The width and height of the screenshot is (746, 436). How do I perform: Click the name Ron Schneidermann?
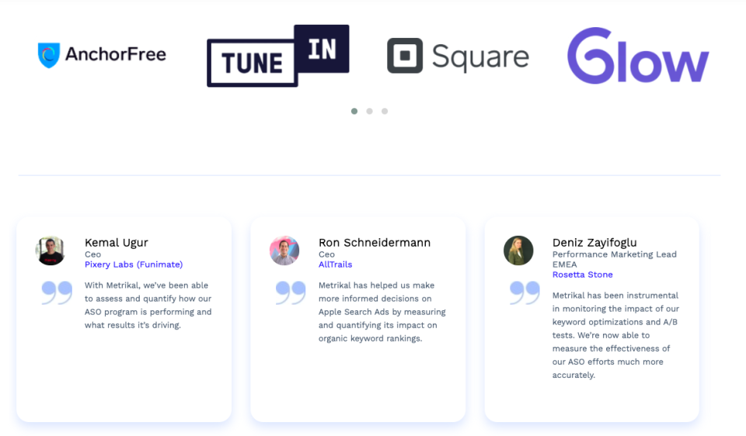375,243
